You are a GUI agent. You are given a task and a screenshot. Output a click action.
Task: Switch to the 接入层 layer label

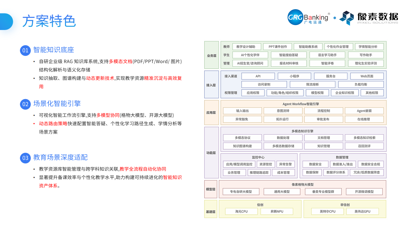(x=212, y=85)
